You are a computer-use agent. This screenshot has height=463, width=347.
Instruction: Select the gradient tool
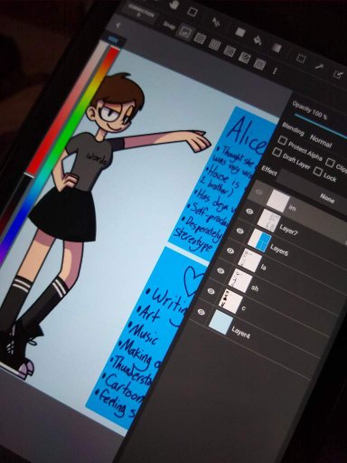[277, 47]
